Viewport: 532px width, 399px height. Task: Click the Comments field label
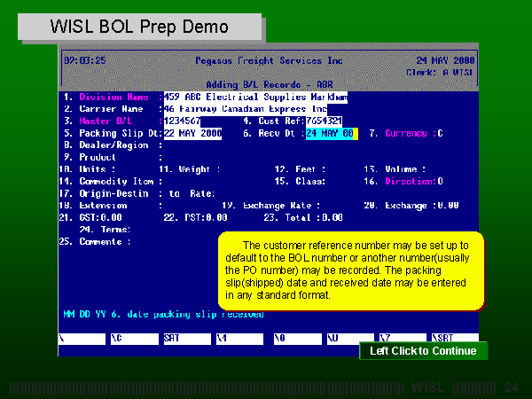(104, 241)
